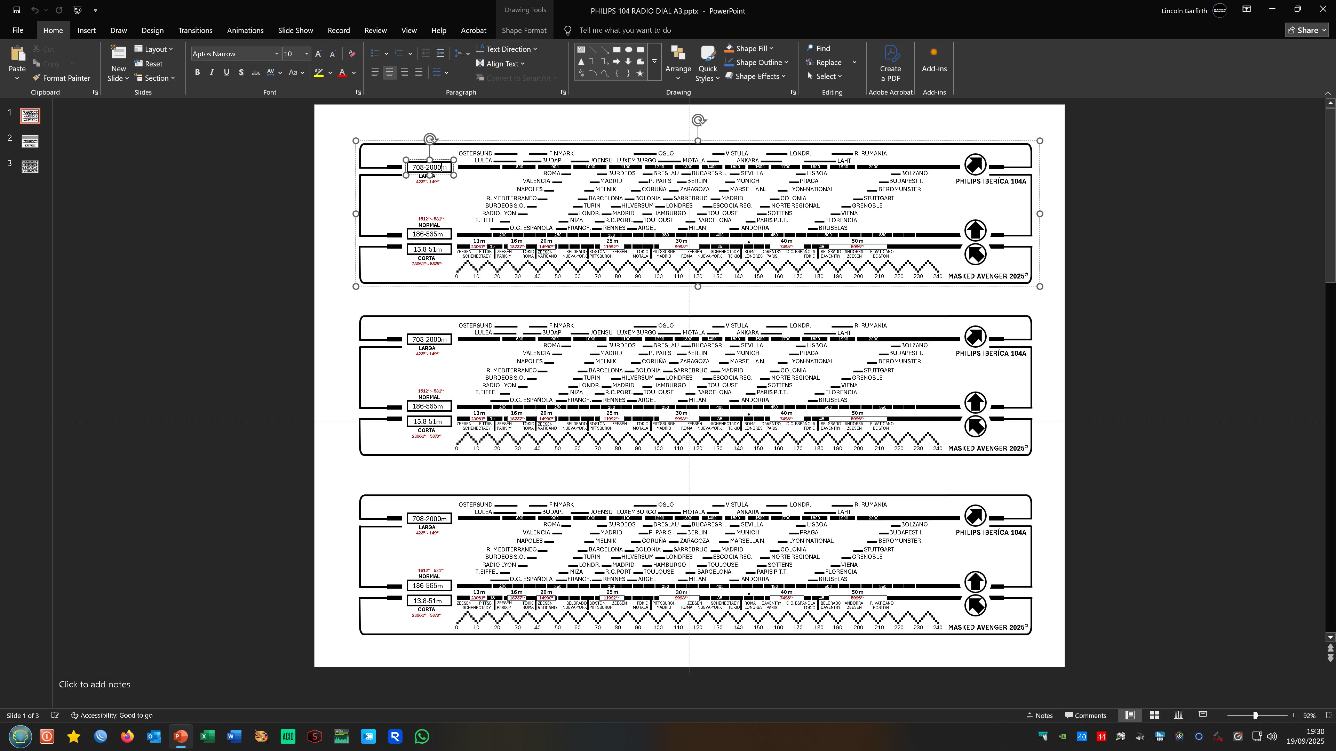1336x751 pixels.
Task: Toggle Bold formatting
Action: (197, 73)
